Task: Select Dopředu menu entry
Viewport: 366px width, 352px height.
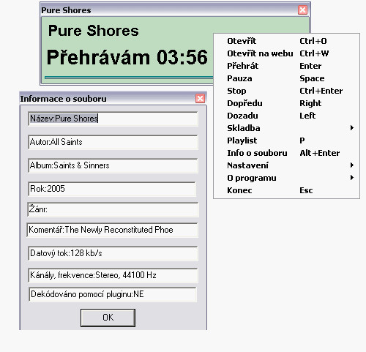Action: pyautogui.click(x=286, y=103)
